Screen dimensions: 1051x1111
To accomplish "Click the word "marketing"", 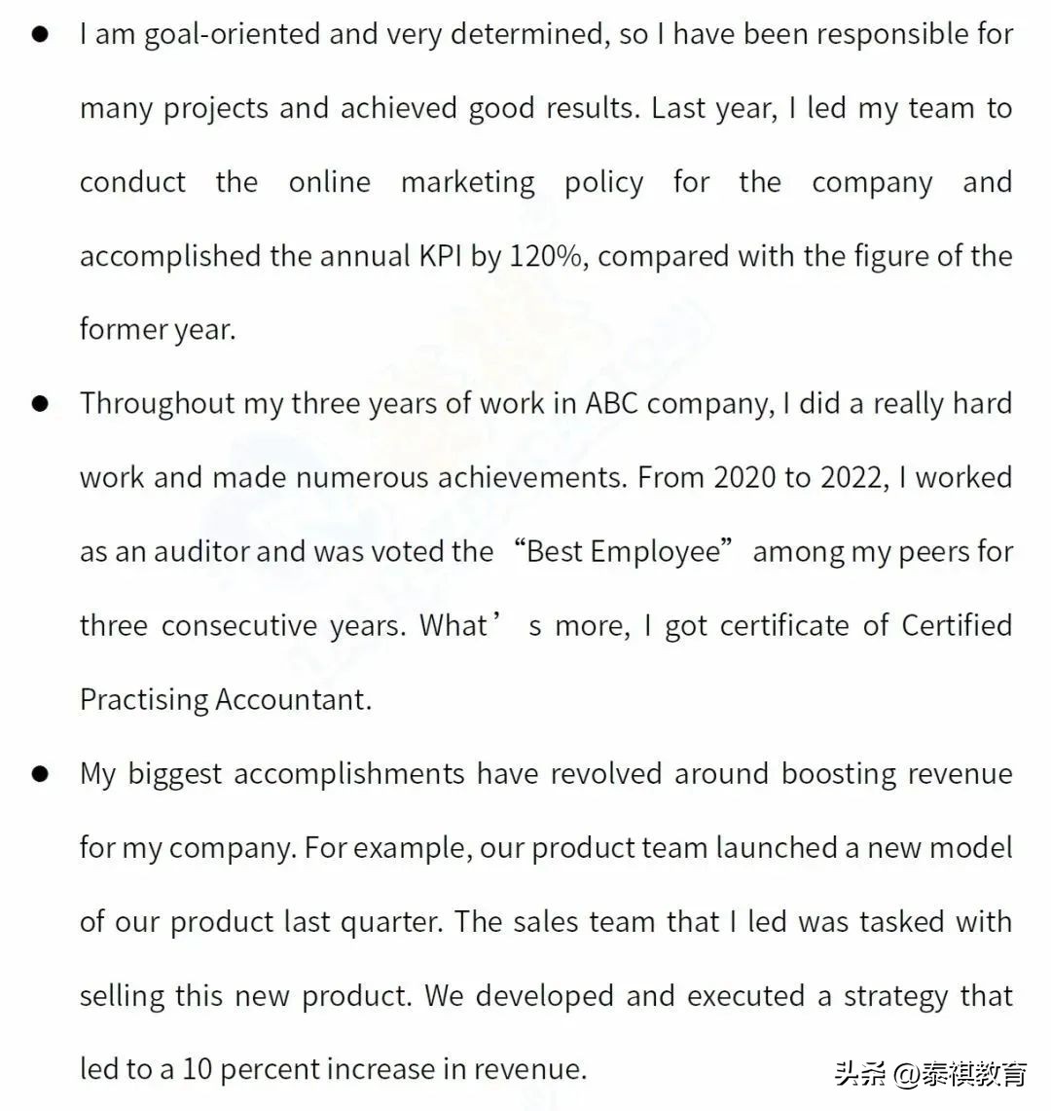I will tap(467, 183).
